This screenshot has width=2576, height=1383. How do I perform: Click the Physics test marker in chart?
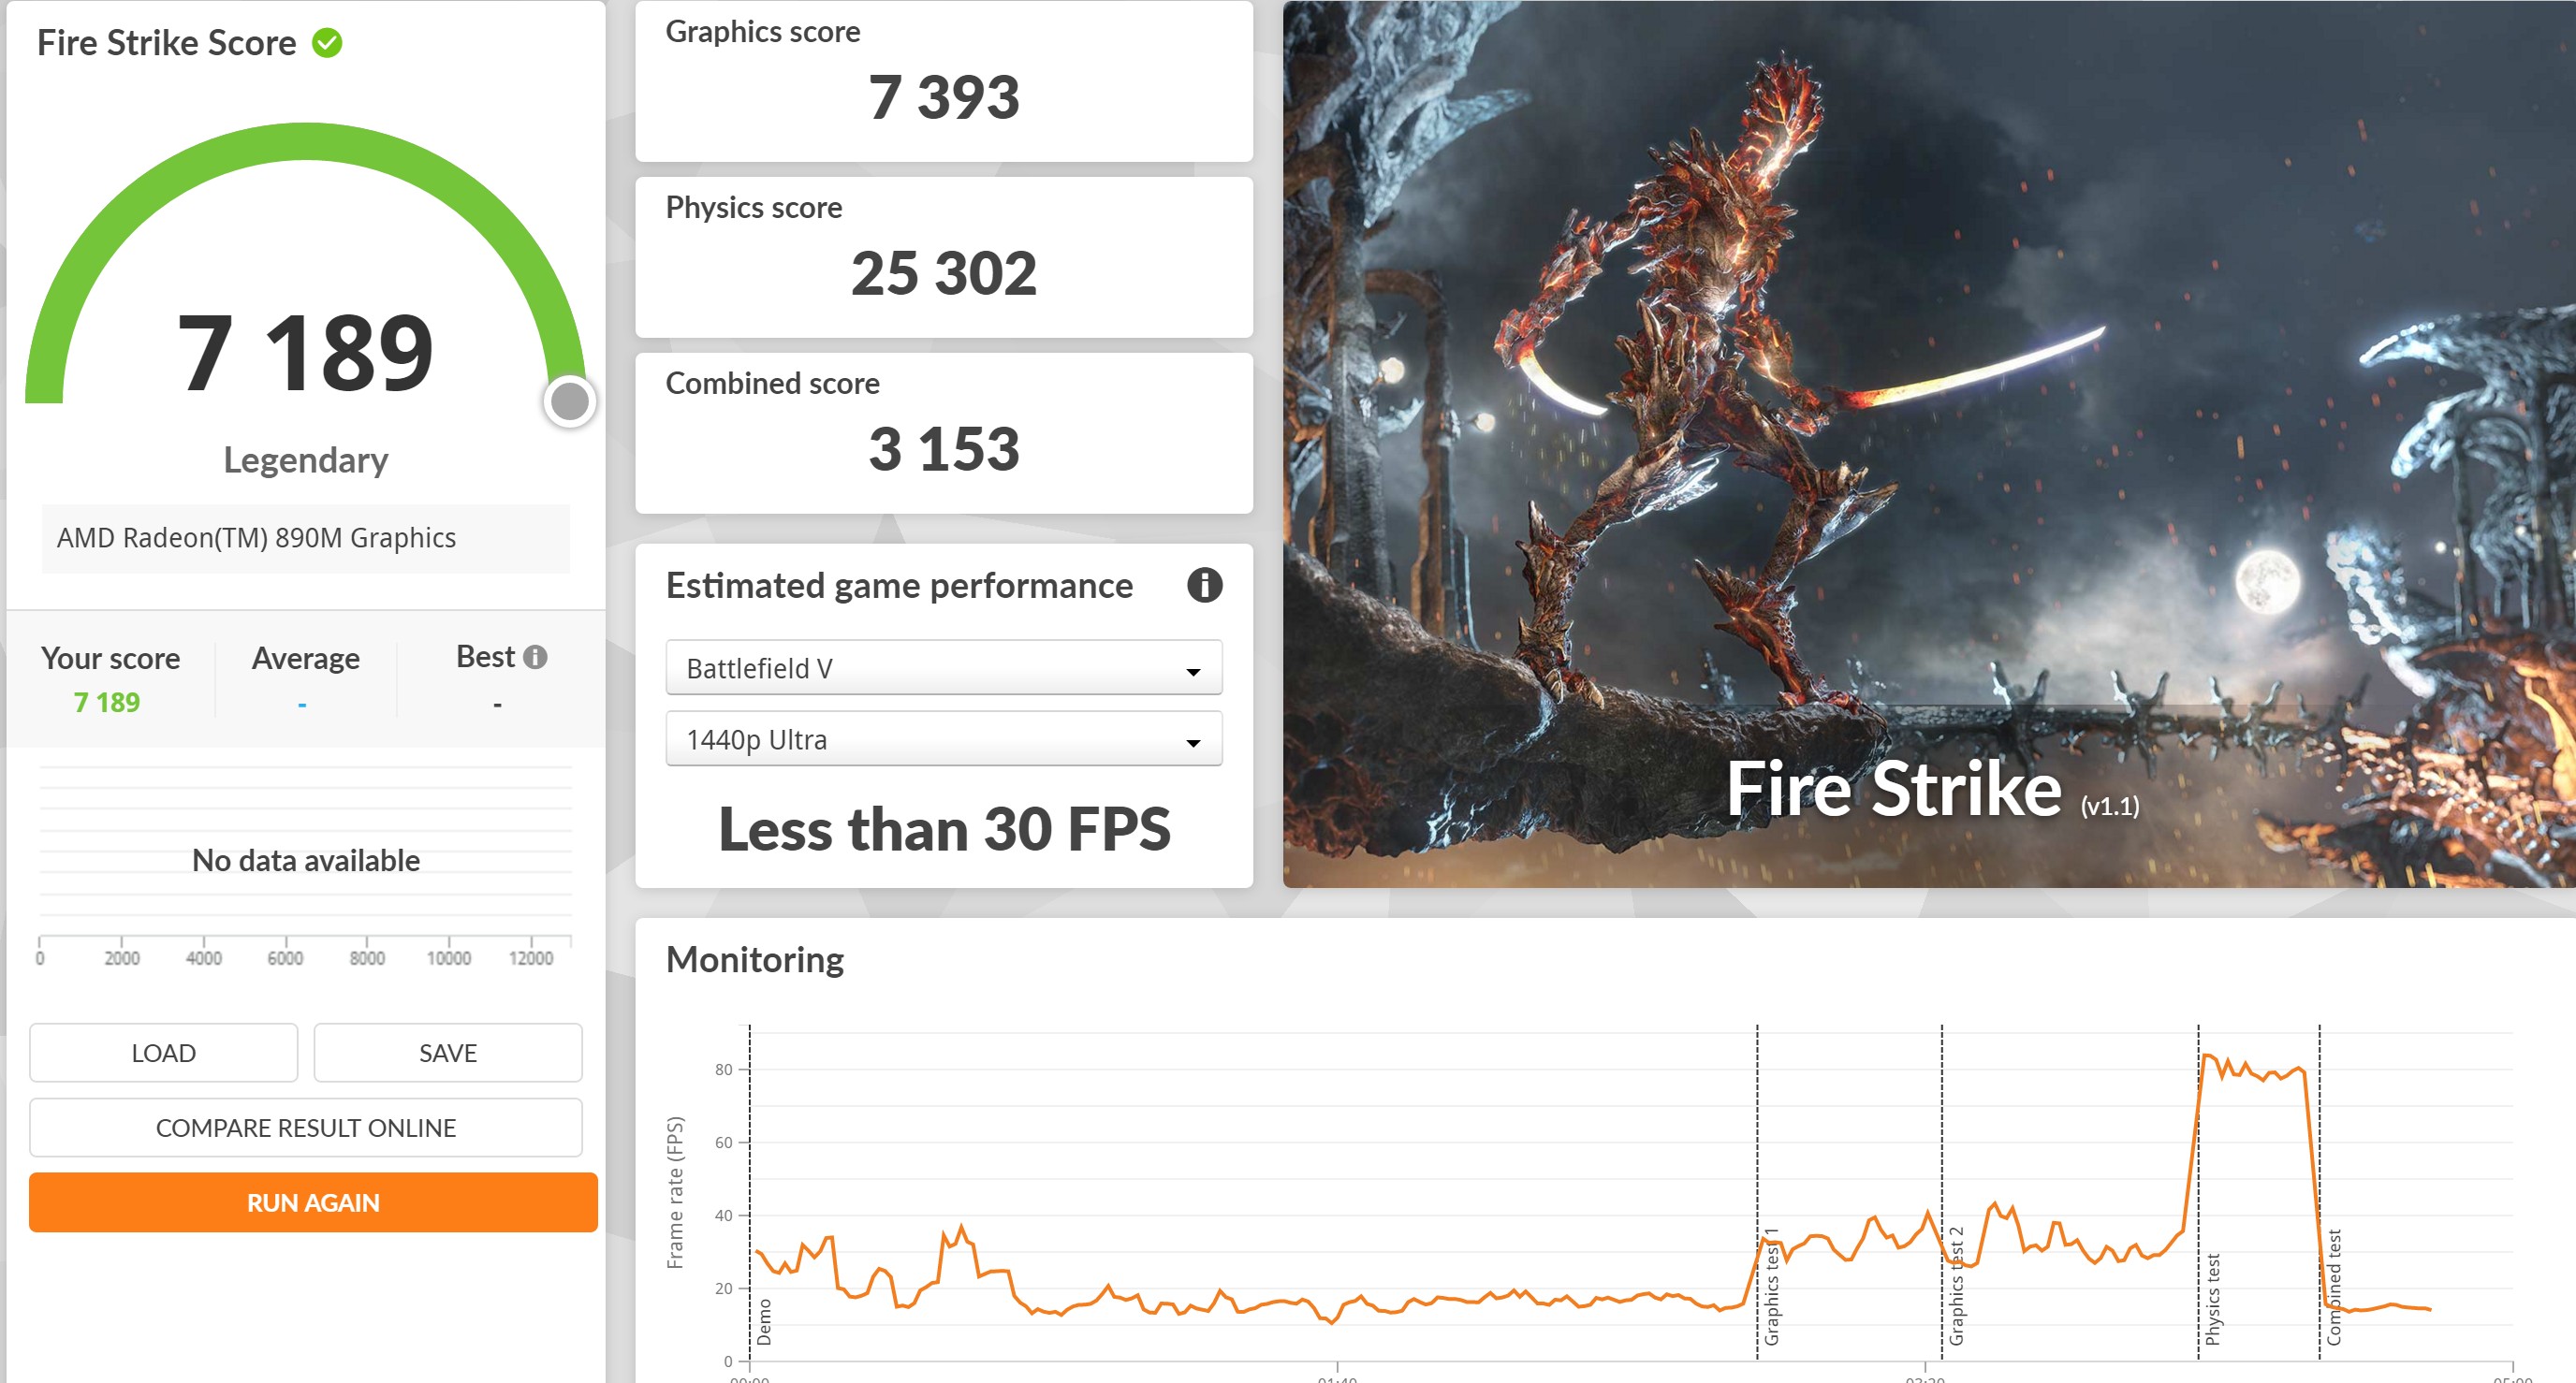pos(2212,1298)
